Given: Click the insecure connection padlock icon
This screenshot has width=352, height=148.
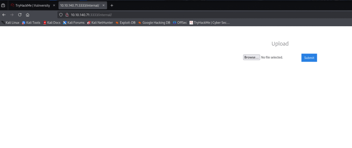Looking at the screenshot, I should tap(67, 15).
